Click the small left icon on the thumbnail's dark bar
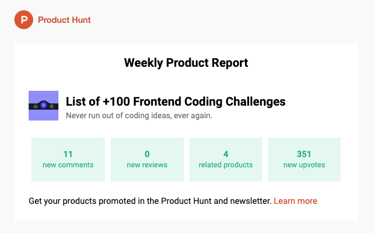Viewport: 375px width, 233px height. [x=35, y=106]
